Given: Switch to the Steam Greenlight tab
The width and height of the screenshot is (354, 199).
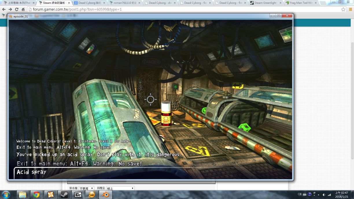Looking at the screenshot, I should click(265, 3).
